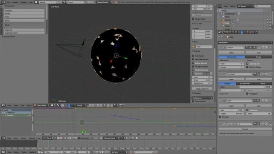Toggle Render Border checkbox
274x154 pixels.
[193, 19]
